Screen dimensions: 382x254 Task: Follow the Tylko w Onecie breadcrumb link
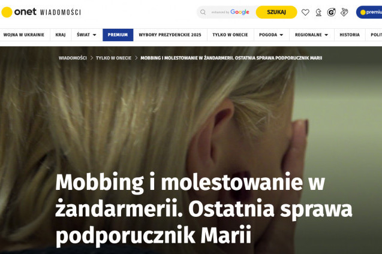point(113,58)
